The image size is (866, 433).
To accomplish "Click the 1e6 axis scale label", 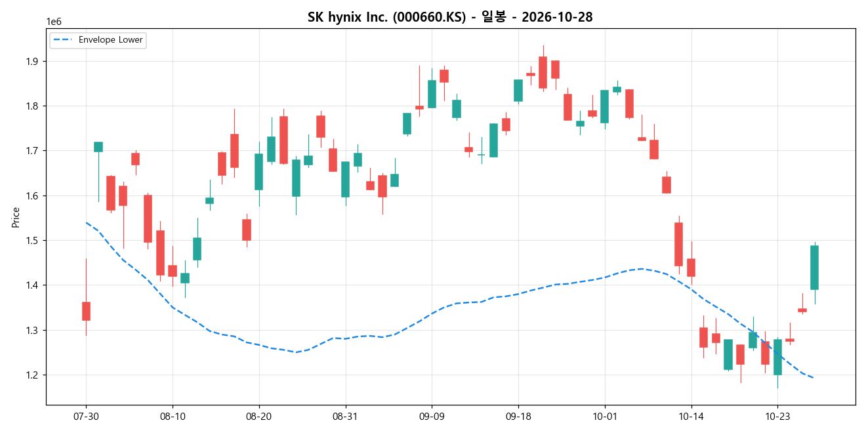I will [53, 22].
